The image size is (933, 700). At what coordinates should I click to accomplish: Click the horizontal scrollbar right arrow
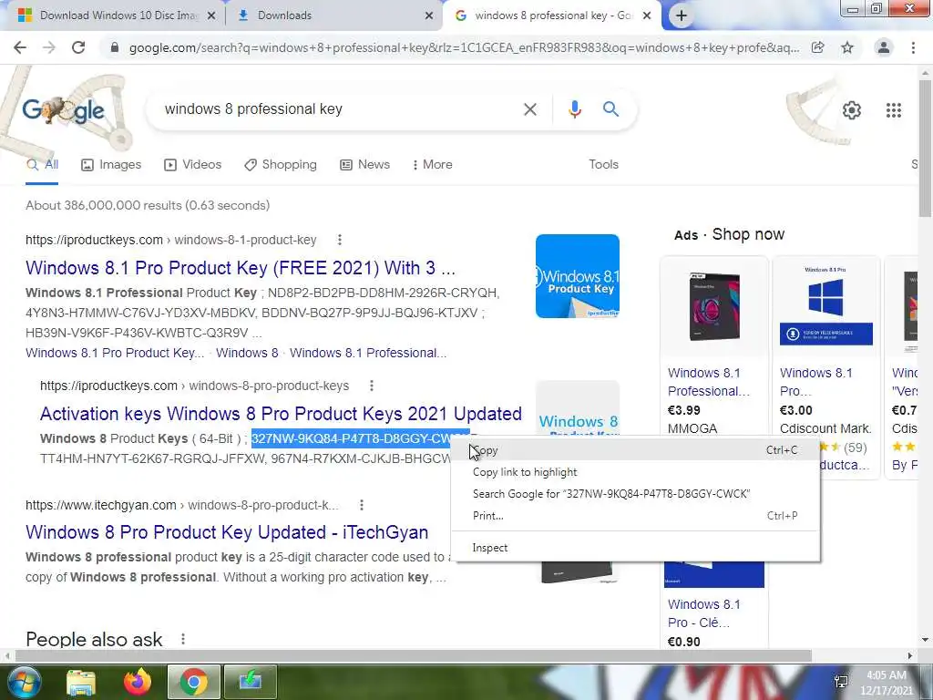910,656
